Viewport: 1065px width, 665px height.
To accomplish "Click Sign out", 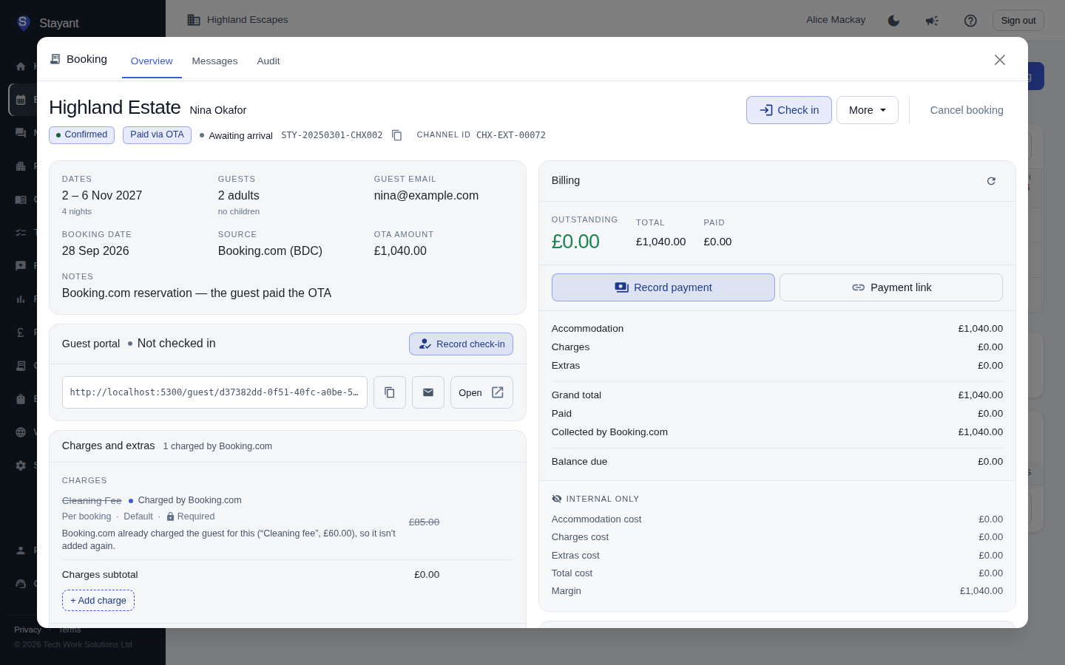I will pos(1018,21).
